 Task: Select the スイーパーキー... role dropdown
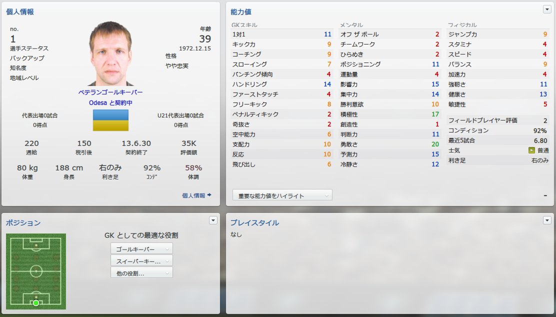(x=141, y=261)
